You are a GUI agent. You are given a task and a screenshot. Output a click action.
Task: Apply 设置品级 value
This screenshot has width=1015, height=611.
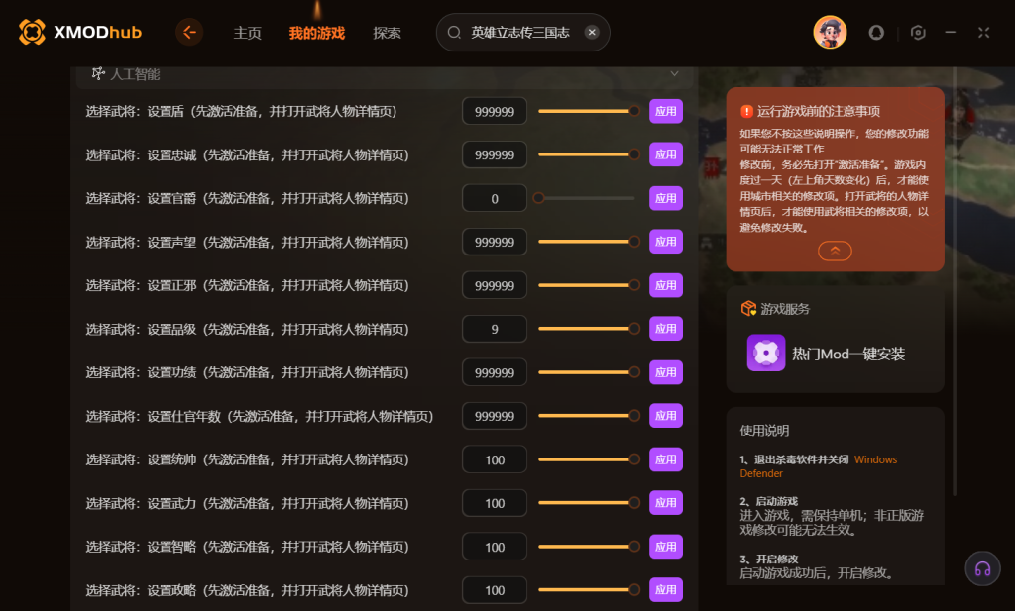coord(665,329)
